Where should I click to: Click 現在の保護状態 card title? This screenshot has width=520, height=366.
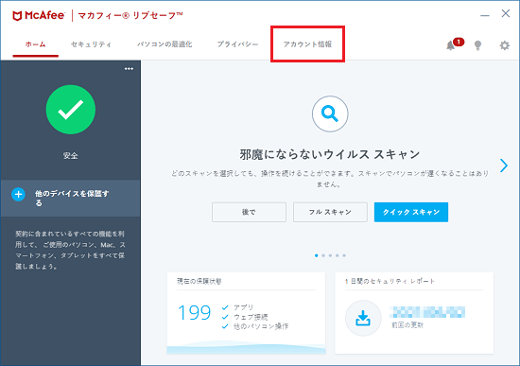(x=199, y=282)
